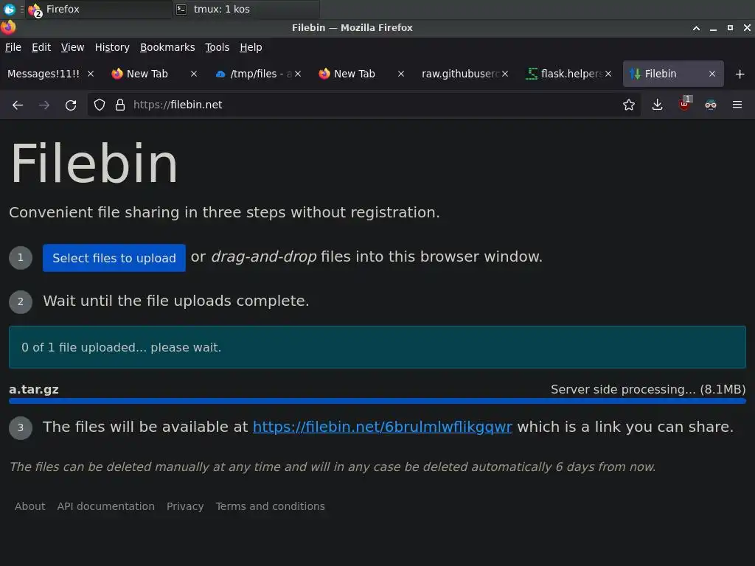Close the Filebin tab
Image resolution: width=755 pixels, height=566 pixels.
point(712,74)
